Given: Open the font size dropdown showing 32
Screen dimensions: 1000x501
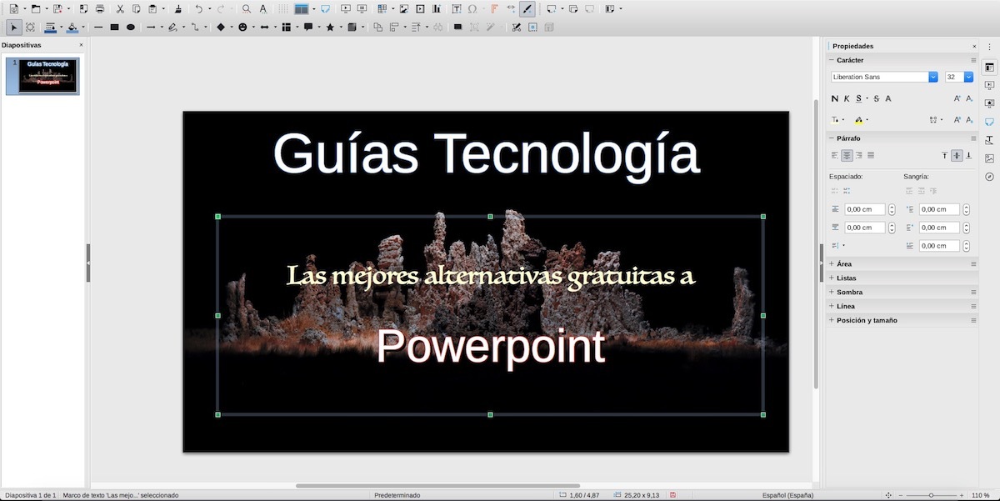Looking at the screenshot, I should coord(968,77).
